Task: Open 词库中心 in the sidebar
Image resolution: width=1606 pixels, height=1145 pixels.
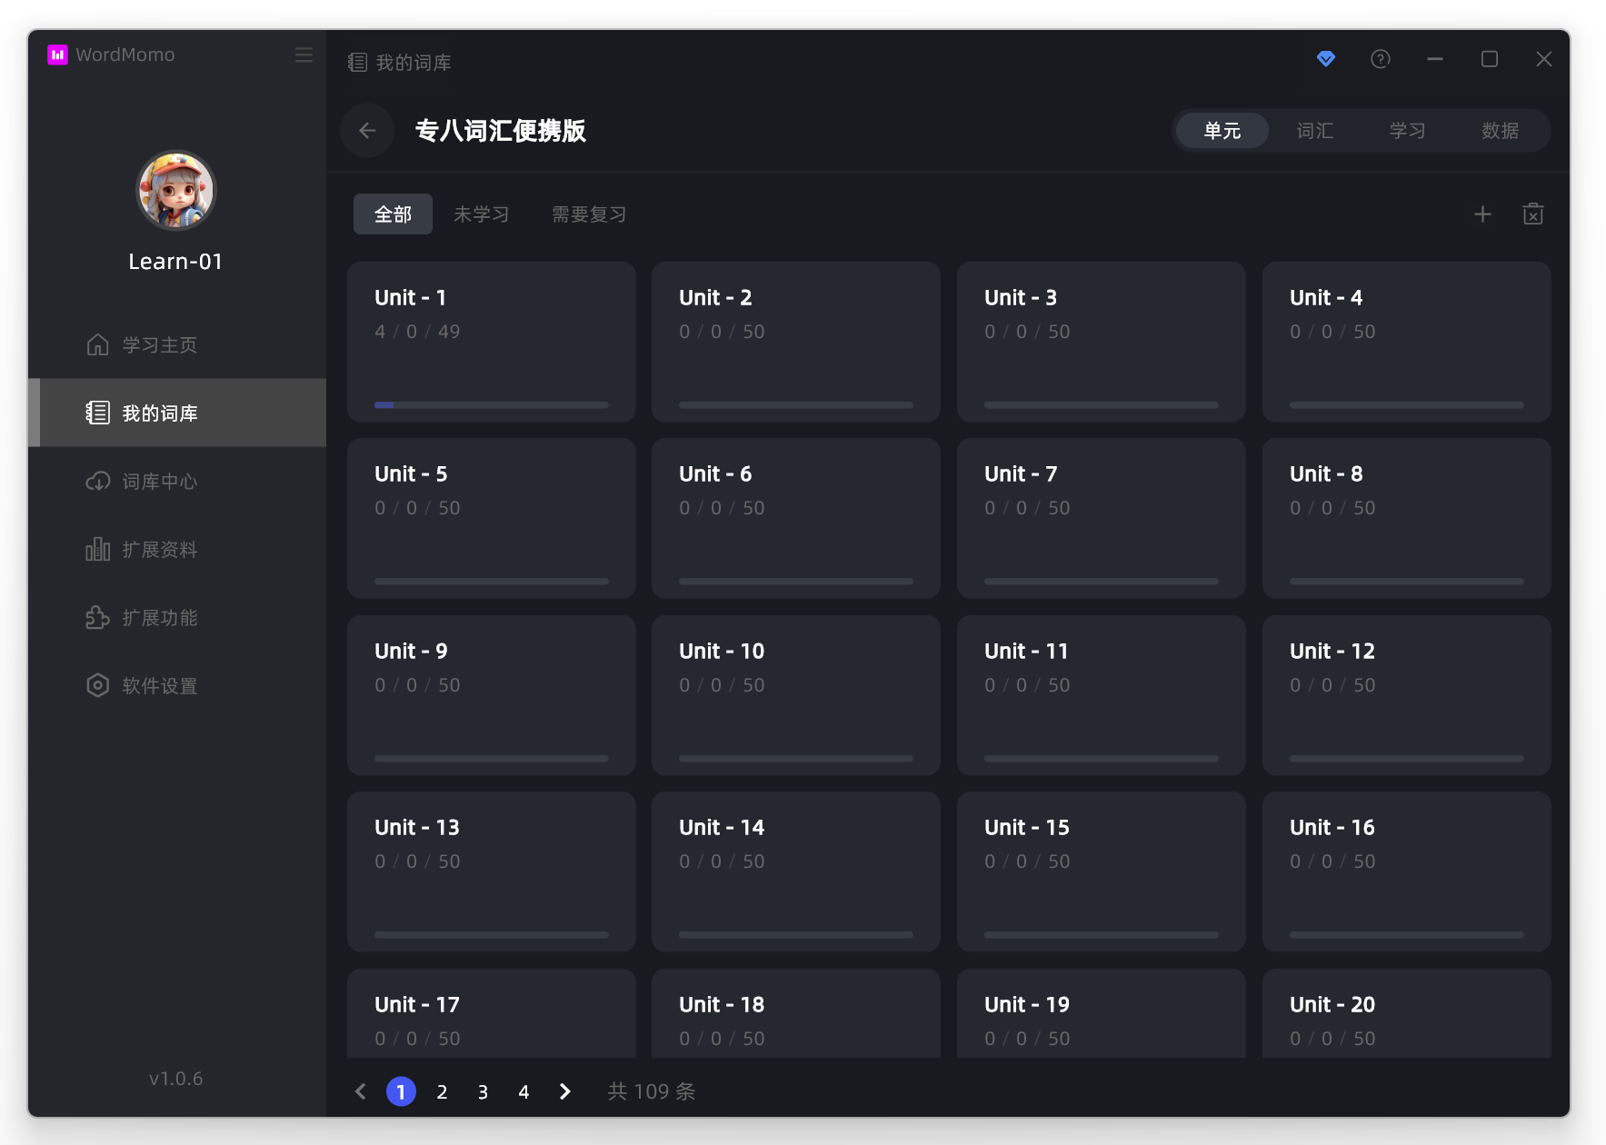Action: [159, 482]
